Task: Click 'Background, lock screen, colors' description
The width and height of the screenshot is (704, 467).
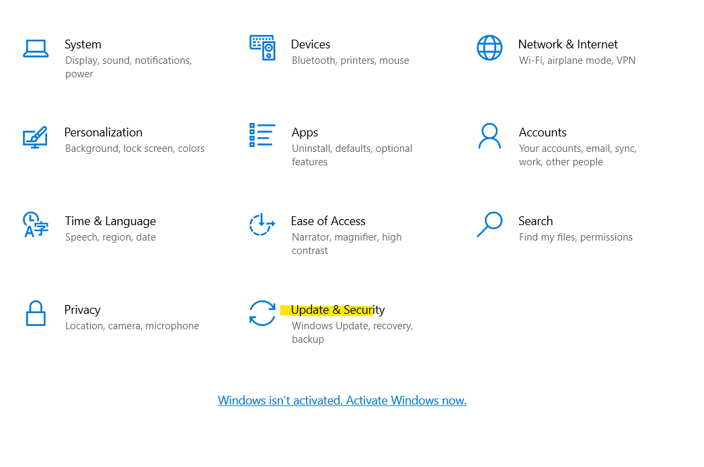Action: (x=134, y=148)
